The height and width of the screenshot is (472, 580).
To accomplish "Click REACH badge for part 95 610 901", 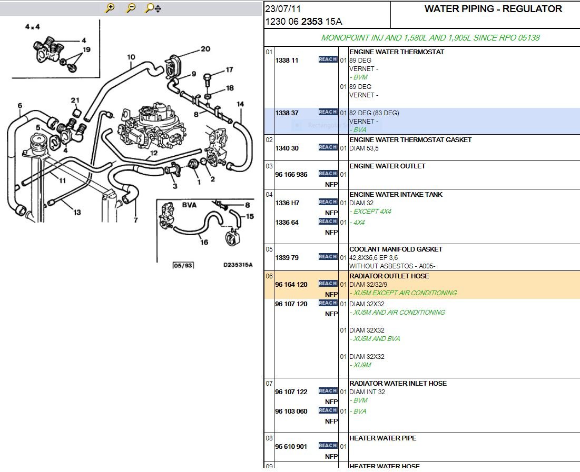I will 328,445.
